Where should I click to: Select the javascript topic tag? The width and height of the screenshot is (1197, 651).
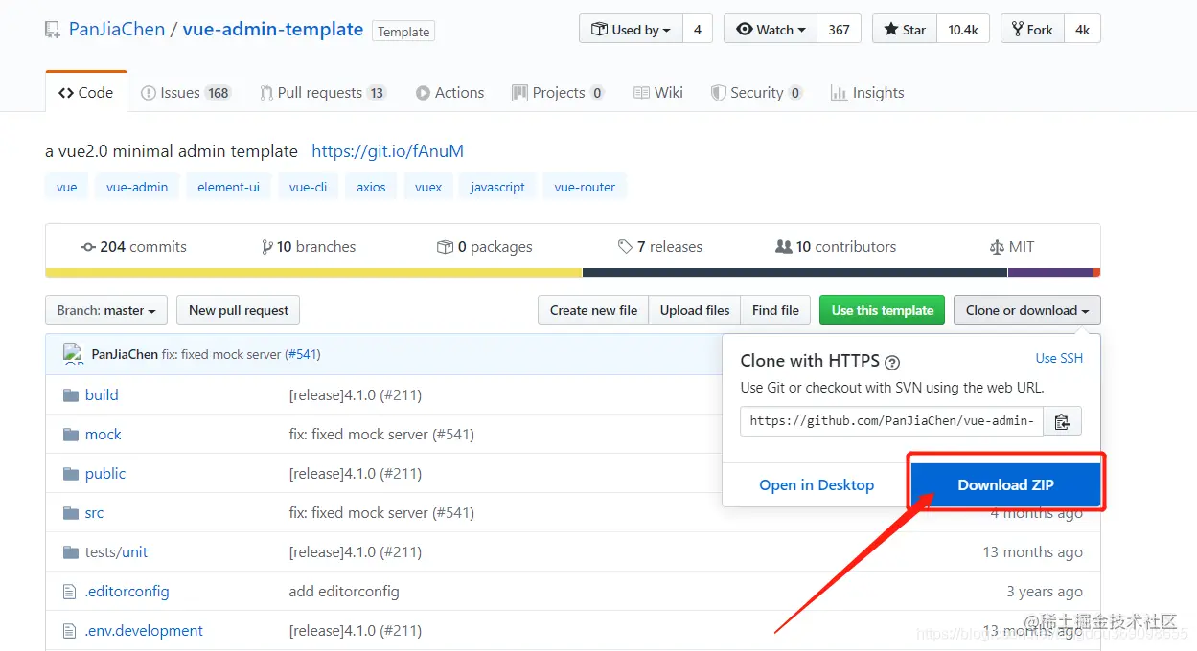tap(497, 187)
